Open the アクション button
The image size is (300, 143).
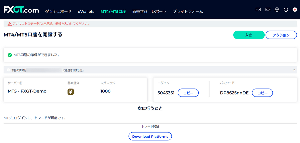point(281,35)
